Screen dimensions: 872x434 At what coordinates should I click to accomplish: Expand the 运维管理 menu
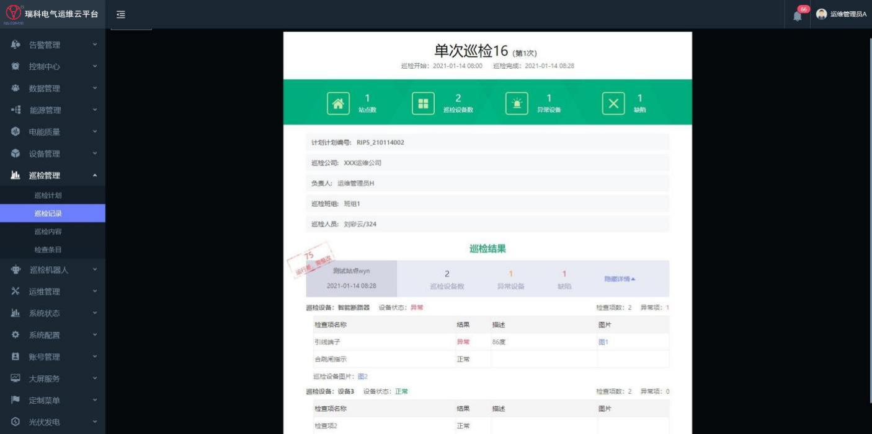(52, 292)
